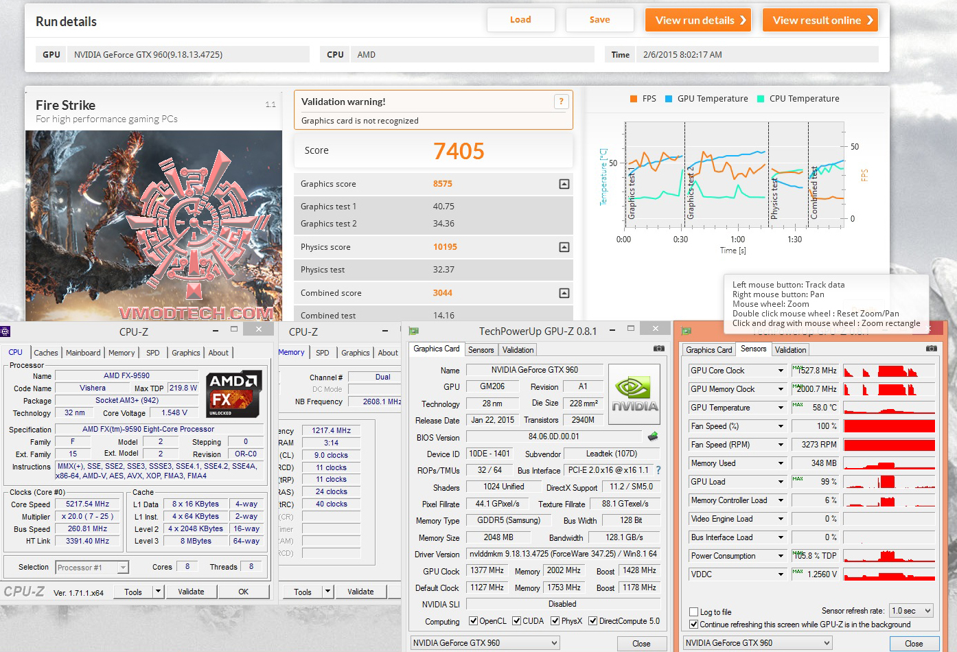The width and height of the screenshot is (957, 652).
Task: Click the teal CPU Temperature legend swatch
Action: click(761, 99)
